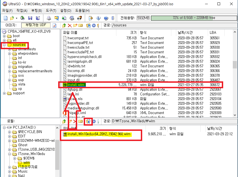The width and height of the screenshot is (238, 177).
Task: Mount image to virtual drive icon
Action: point(72,18)
